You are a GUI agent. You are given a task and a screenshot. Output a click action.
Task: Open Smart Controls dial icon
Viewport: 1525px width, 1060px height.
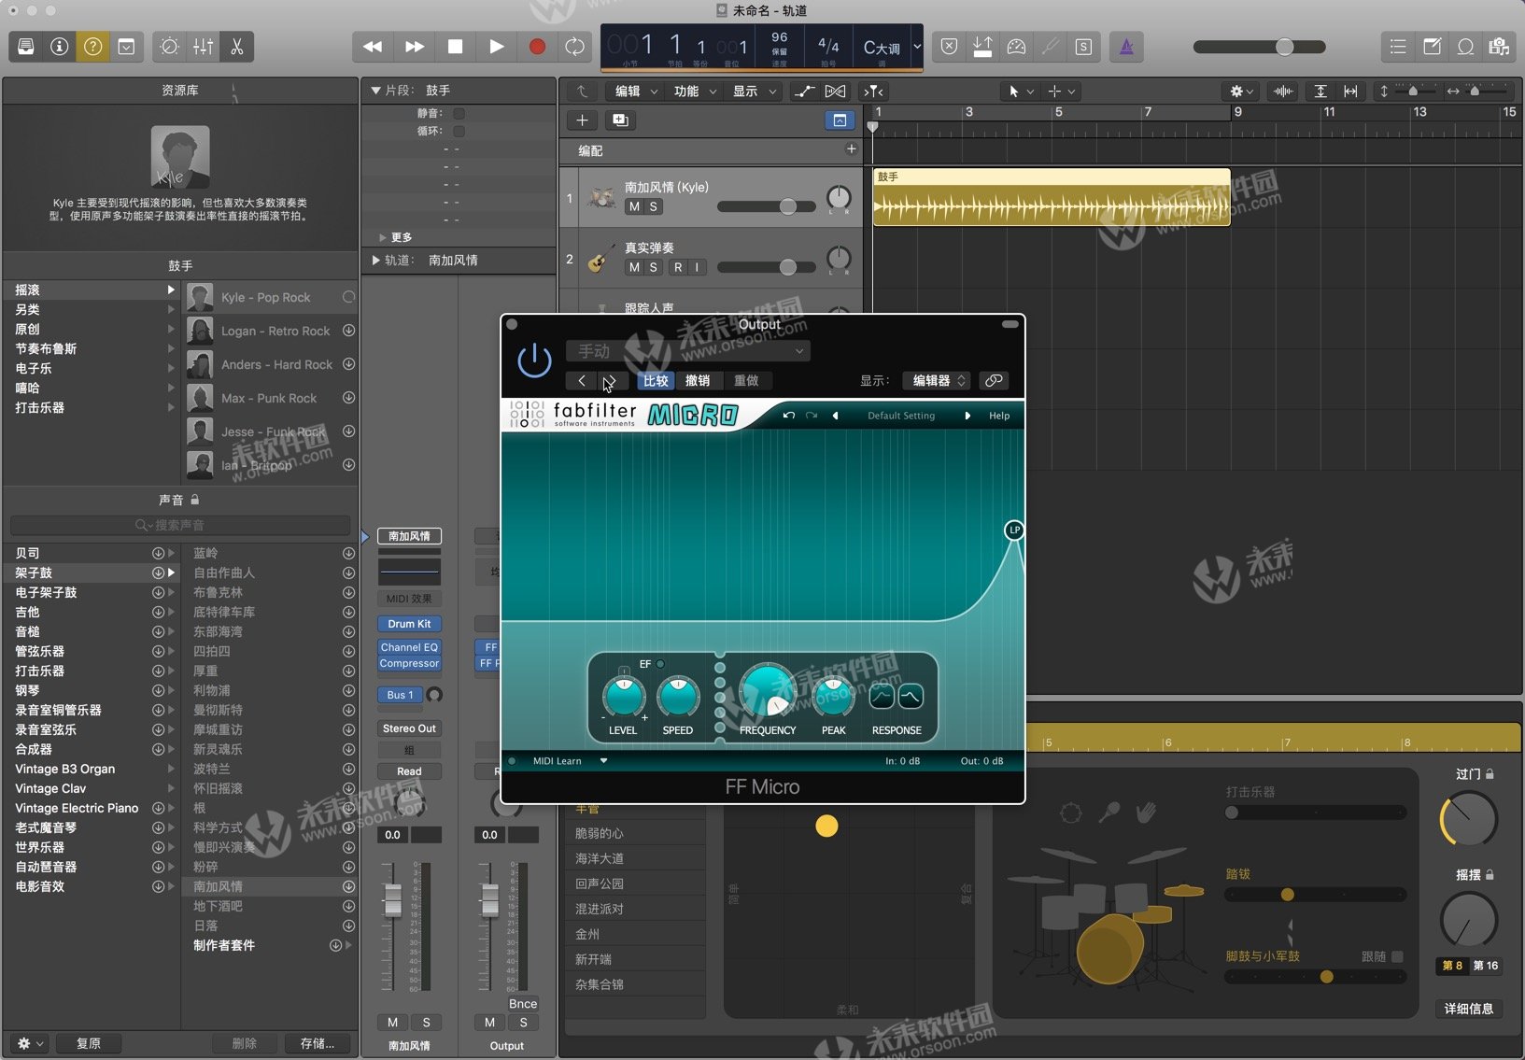(169, 47)
